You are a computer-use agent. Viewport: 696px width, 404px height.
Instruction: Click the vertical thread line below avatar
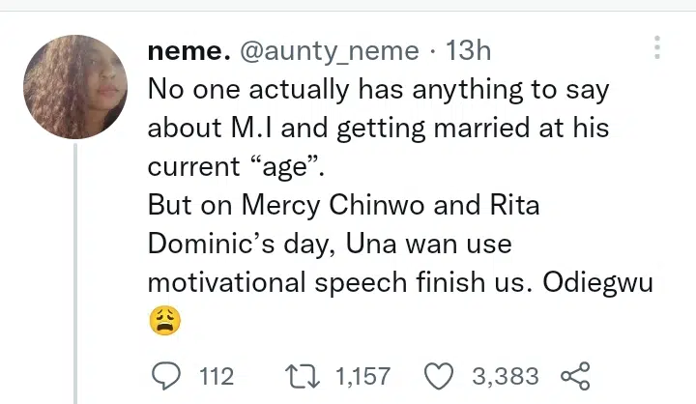(x=75, y=271)
